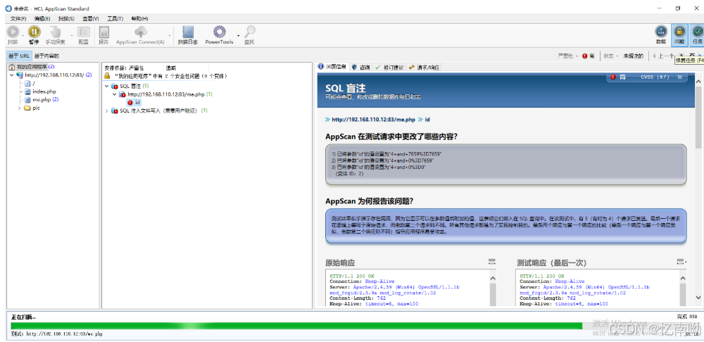Switch to Tasks (任务) view checkmark icon

[x=697, y=32]
